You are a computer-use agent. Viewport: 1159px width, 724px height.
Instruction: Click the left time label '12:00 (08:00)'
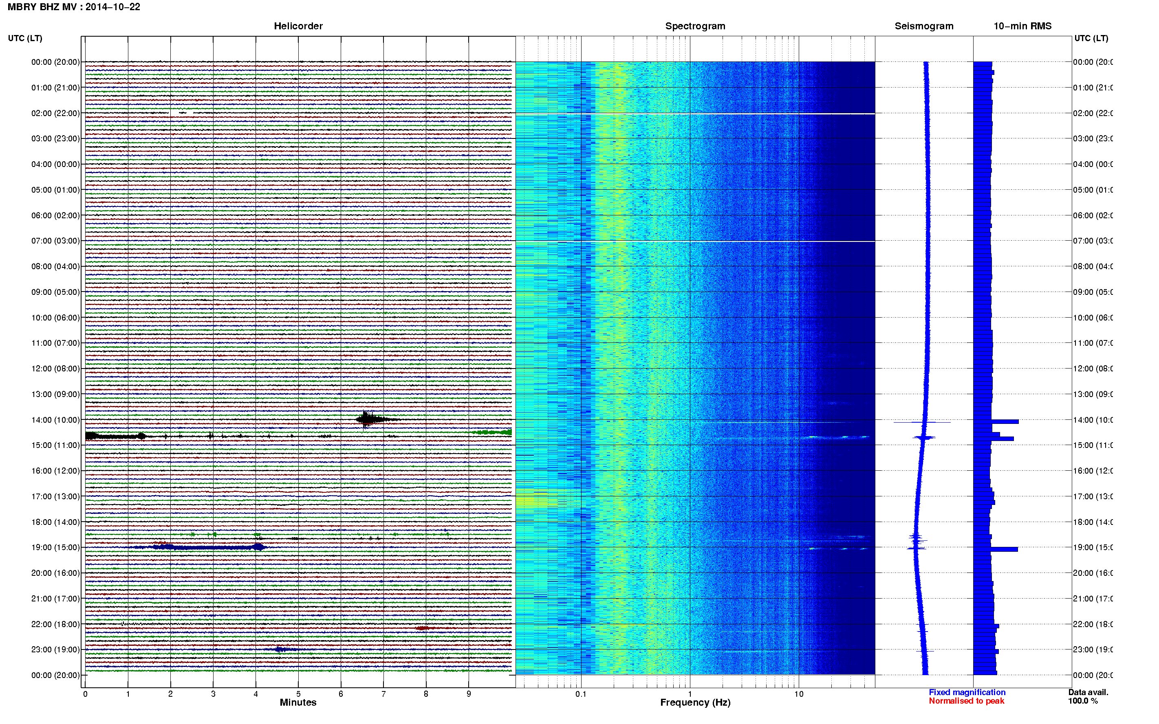tap(55, 369)
